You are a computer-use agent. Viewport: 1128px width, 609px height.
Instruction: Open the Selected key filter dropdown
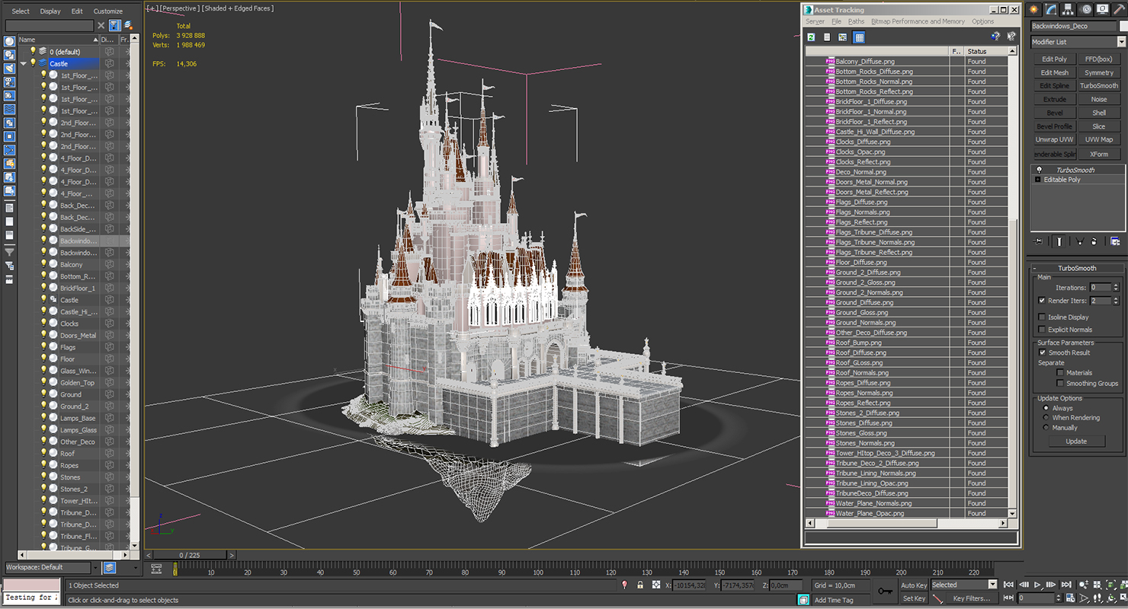coord(964,585)
